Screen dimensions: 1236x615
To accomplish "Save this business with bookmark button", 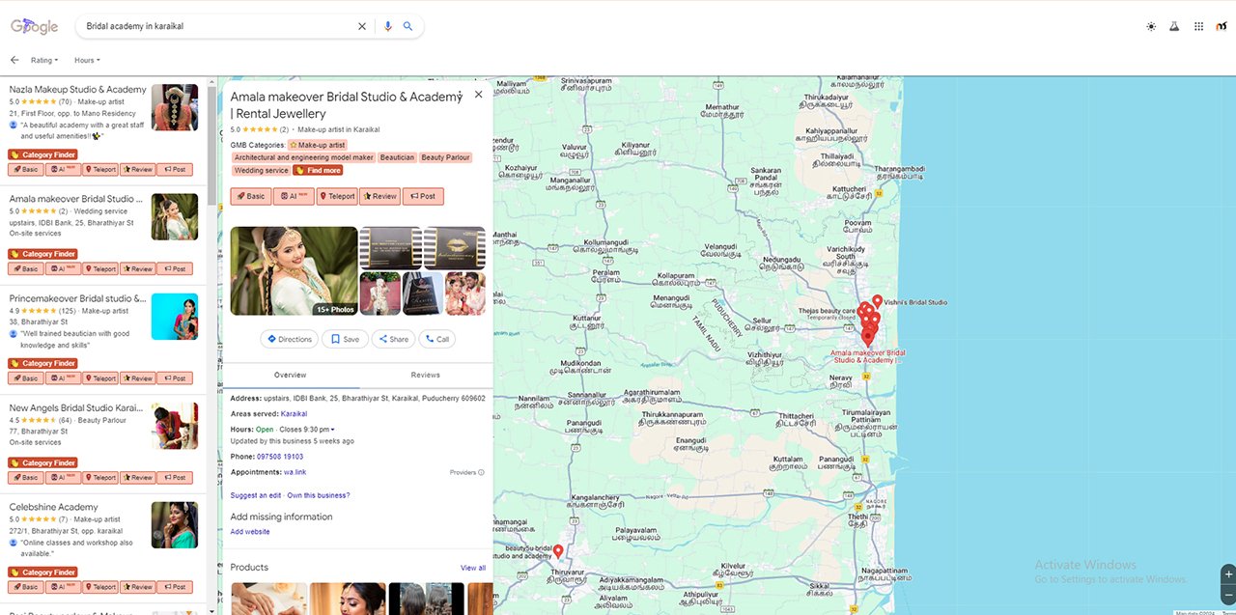I will [345, 339].
